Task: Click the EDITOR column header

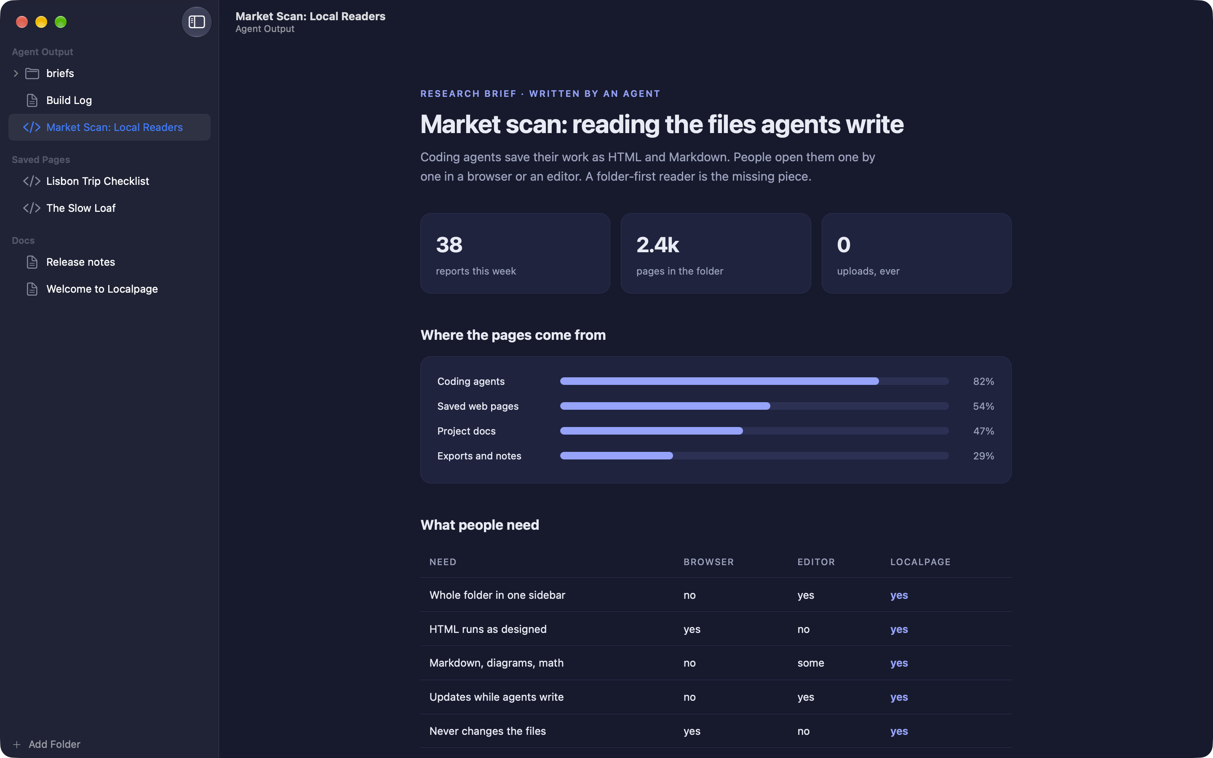Action: (x=816, y=562)
